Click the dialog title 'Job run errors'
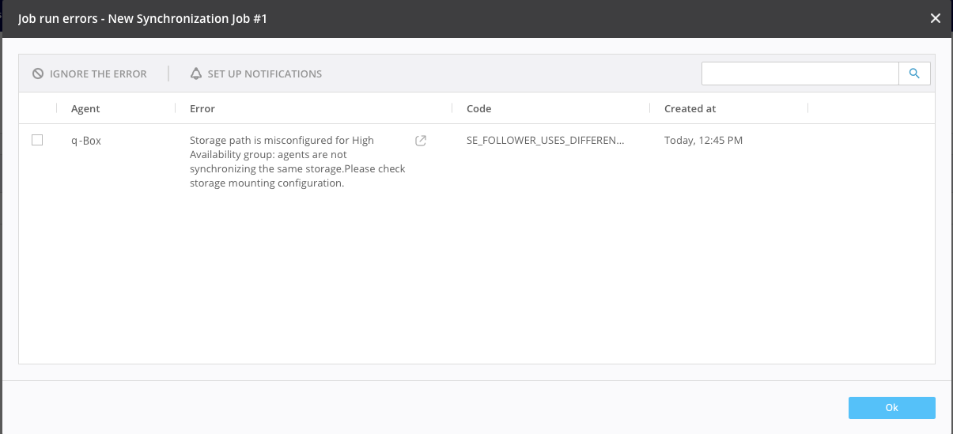 pos(142,18)
